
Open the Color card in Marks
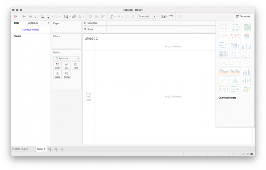[x=57, y=66]
